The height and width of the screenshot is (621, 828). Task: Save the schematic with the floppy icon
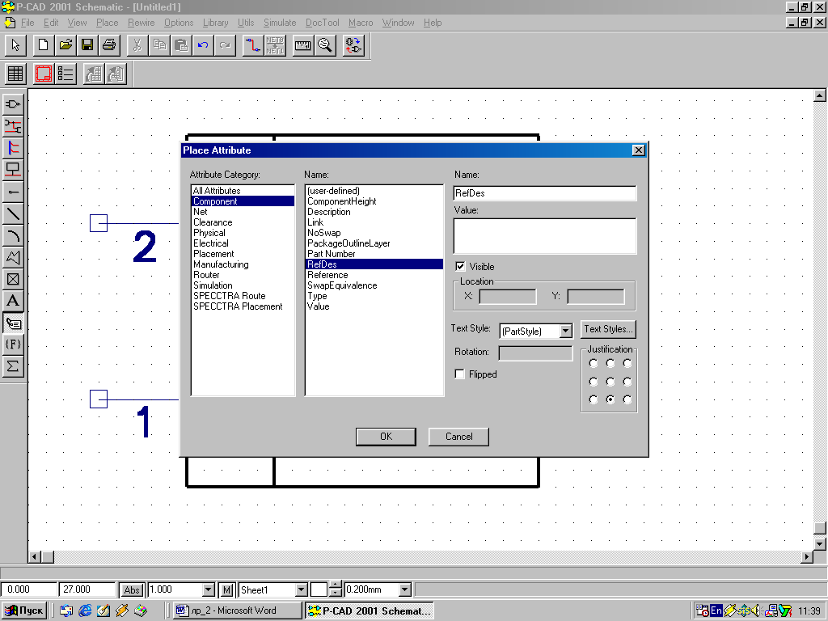pos(87,45)
